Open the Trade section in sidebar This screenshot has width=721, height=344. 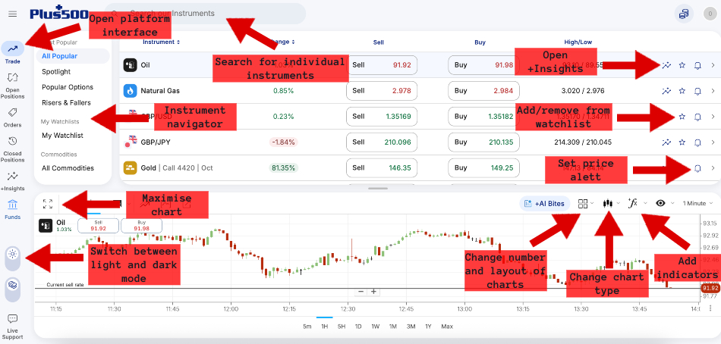13,52
